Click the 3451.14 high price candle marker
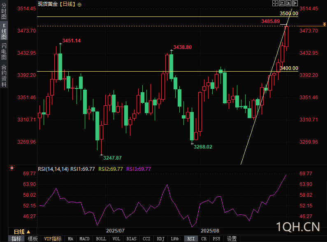Image resolution: width=327 pixels, height=242 pixels. (71, 41)
